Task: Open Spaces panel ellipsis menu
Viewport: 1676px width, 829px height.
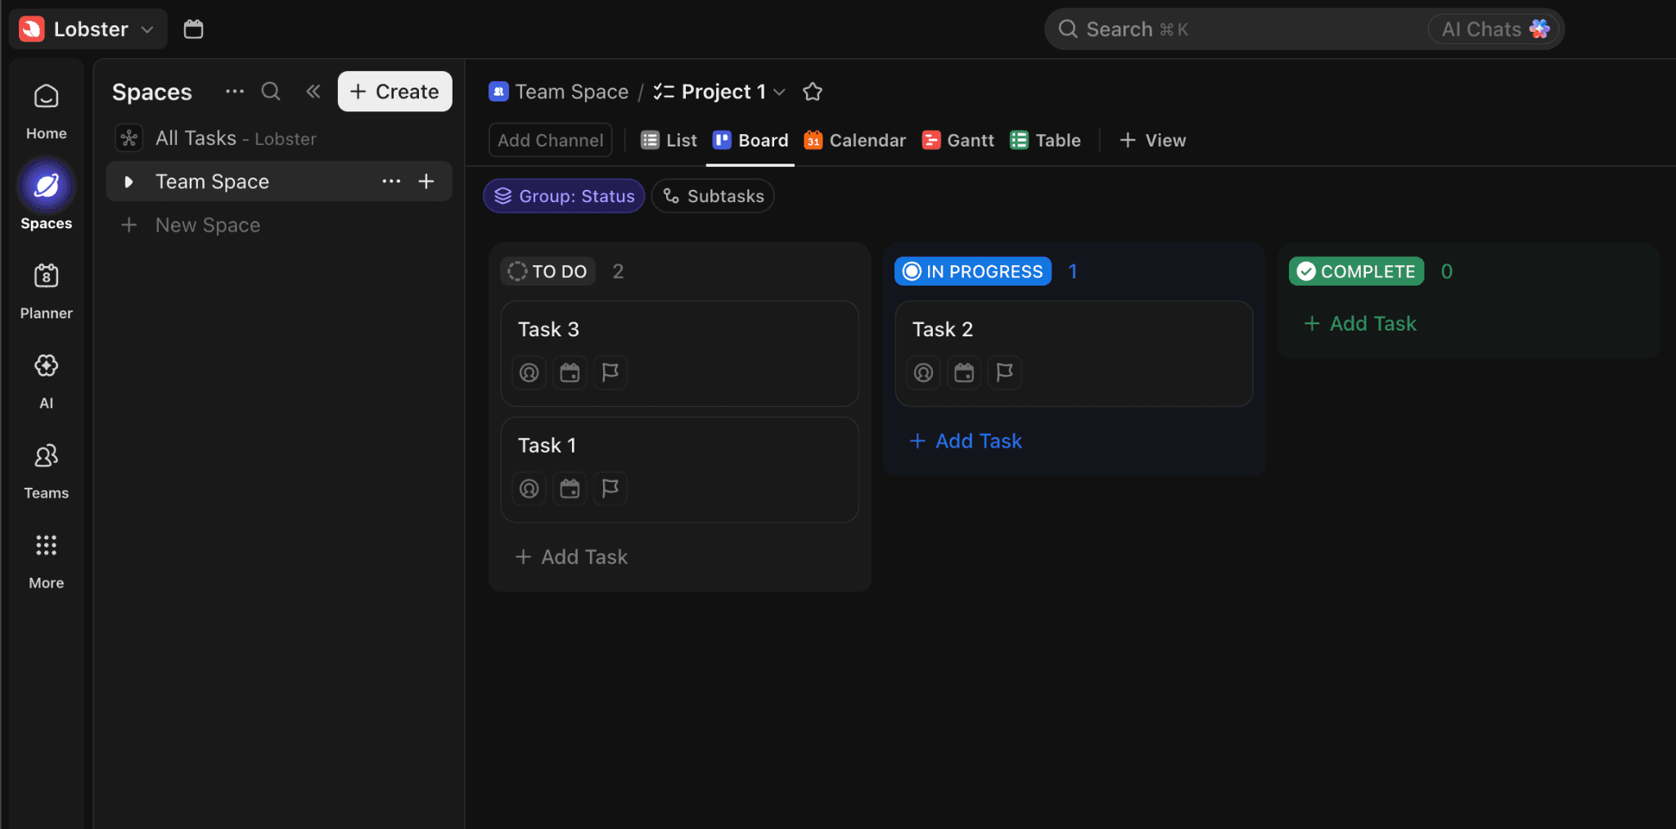Action: point(235,92)
